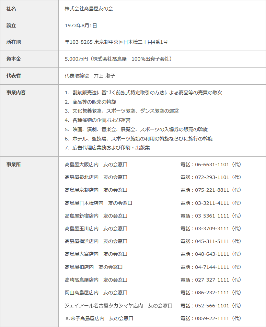Click 髙島屋柏店内 友の会窓口 entry

click(94, 267)
